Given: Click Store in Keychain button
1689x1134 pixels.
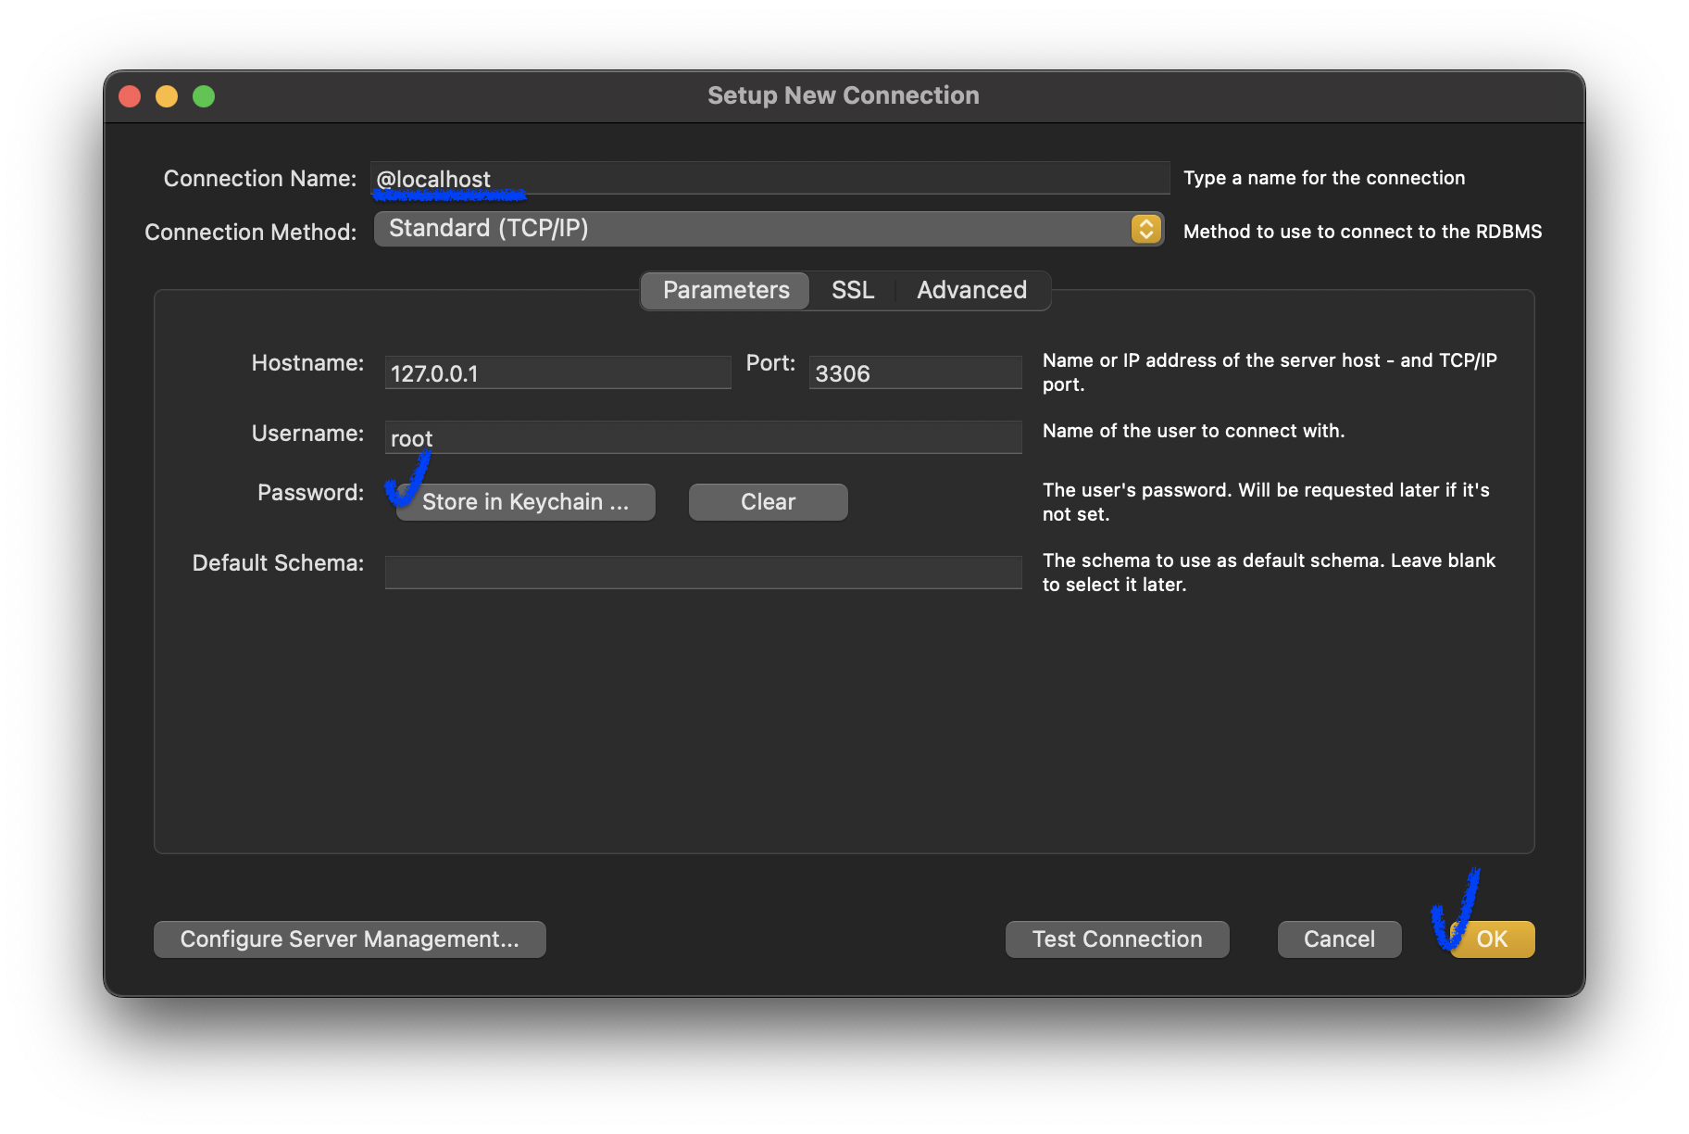Looking at the screenshot, I should [x=525, y=502].
